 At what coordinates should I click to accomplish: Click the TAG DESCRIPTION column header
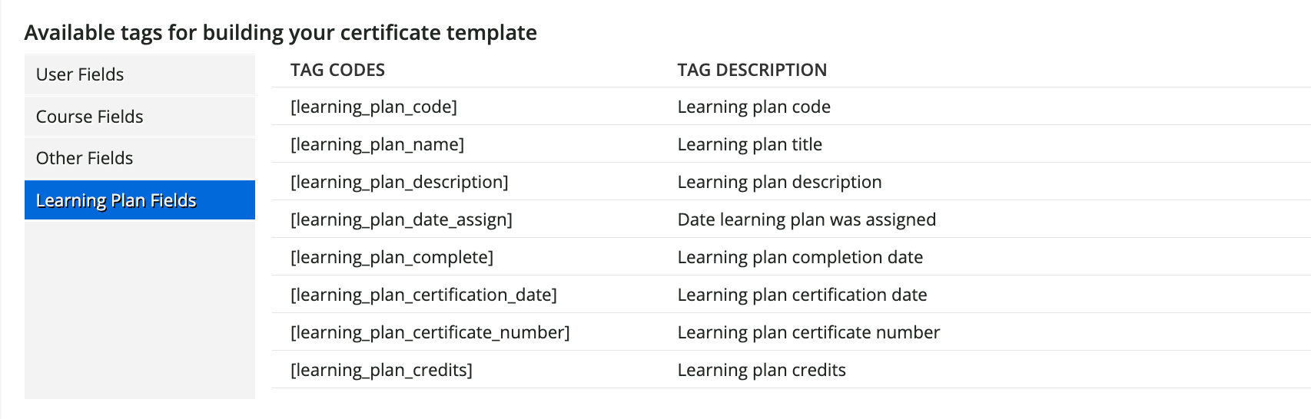coord(752,70)
